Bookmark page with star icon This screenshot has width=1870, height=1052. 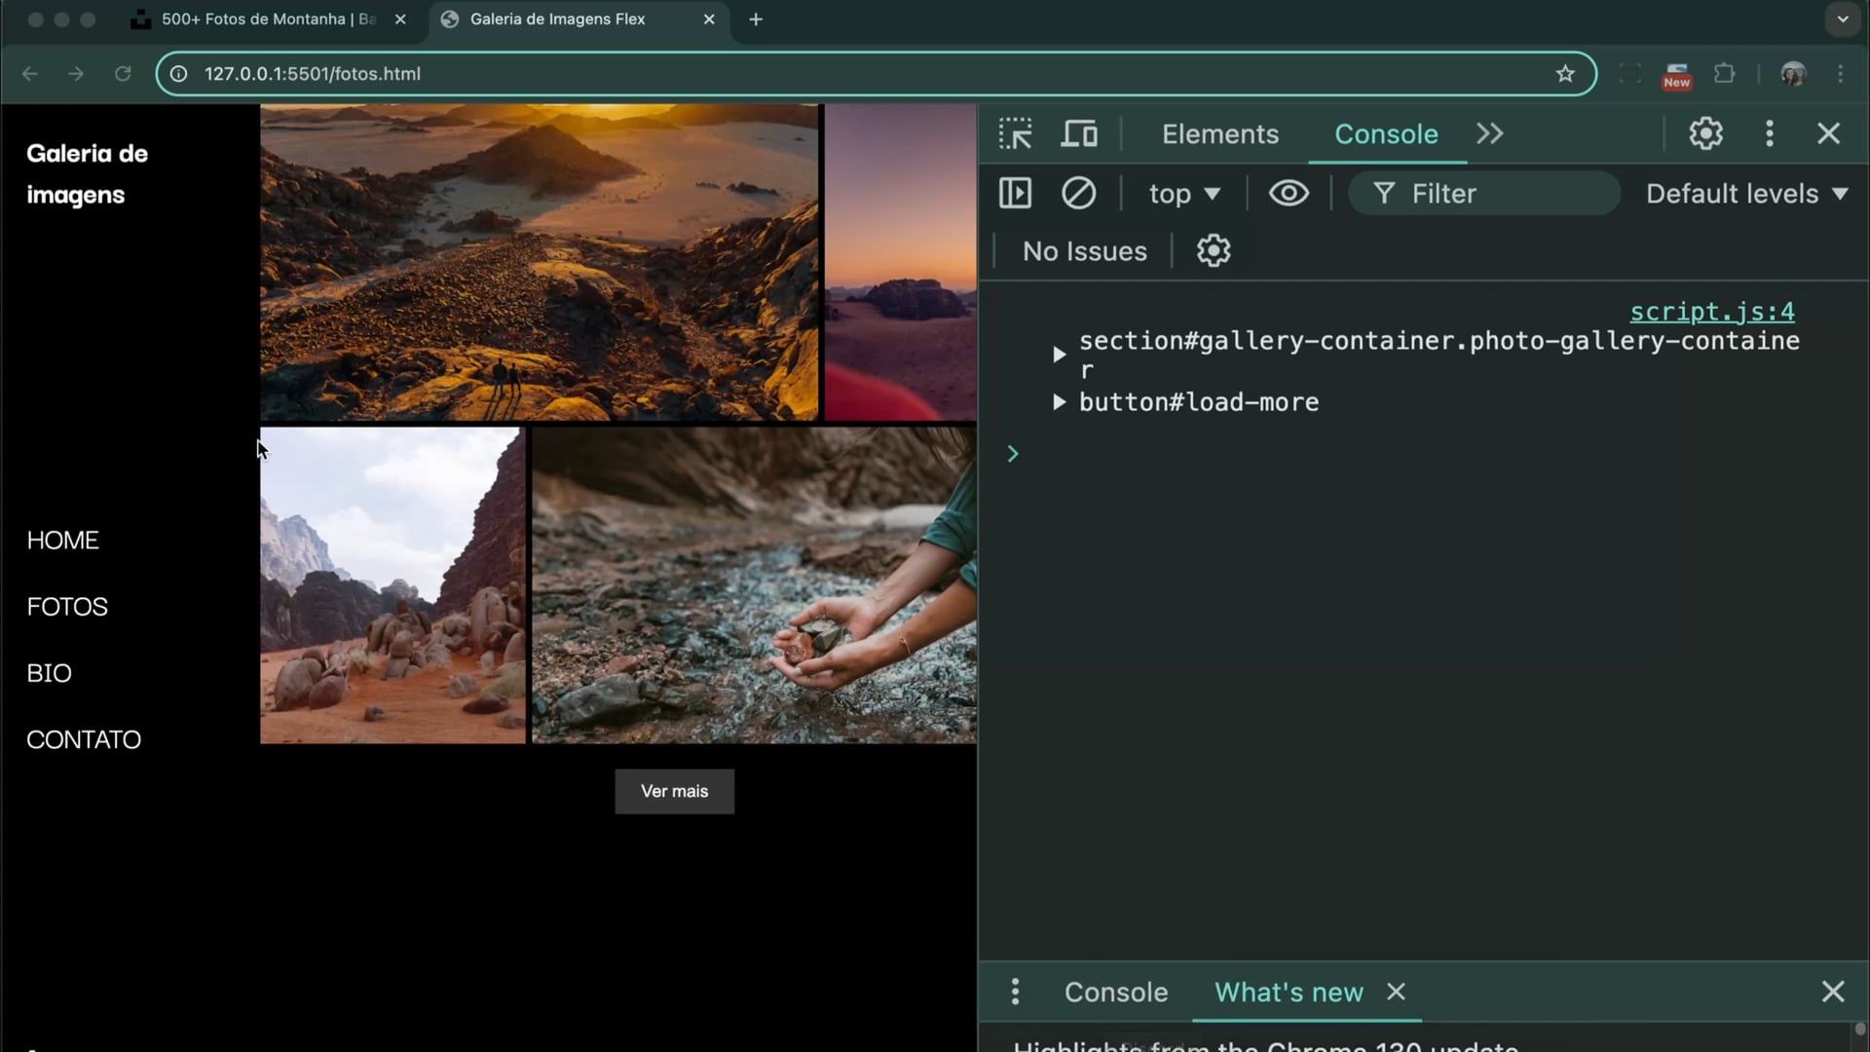1565,74
